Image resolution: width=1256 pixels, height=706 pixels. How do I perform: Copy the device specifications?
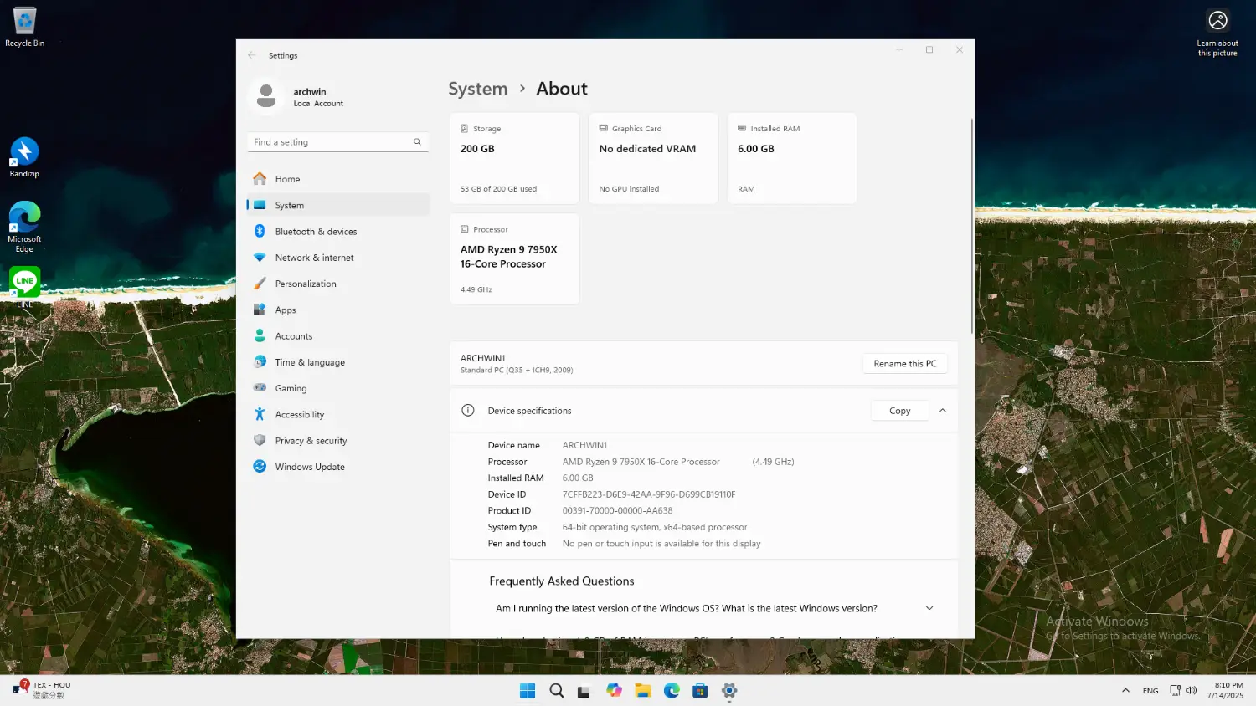coord(900,411)
